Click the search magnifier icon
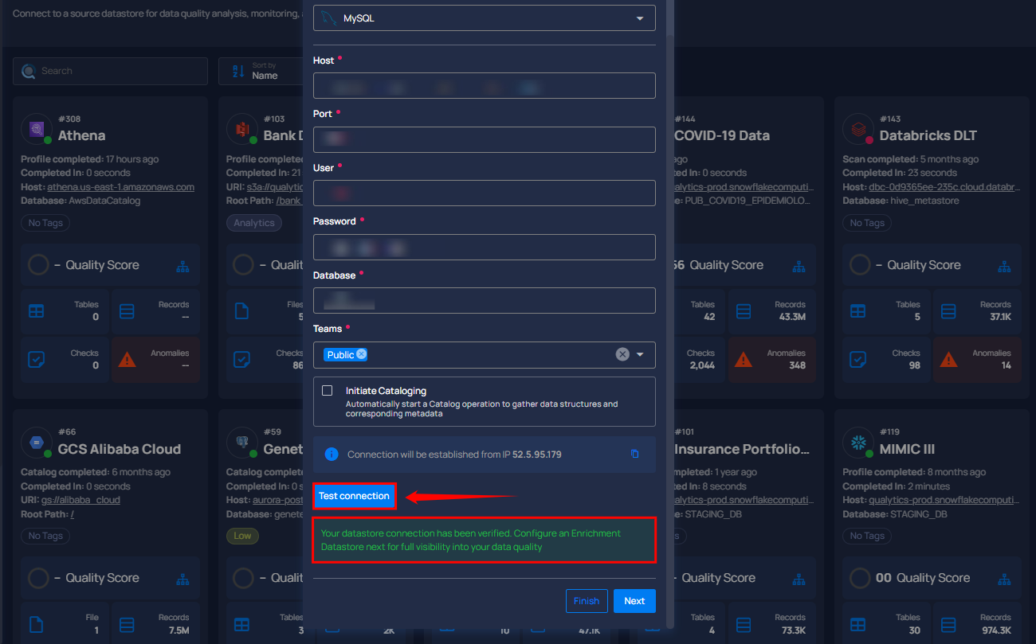The height and width of the screenshot is (644, 1036). click(29, 71)
